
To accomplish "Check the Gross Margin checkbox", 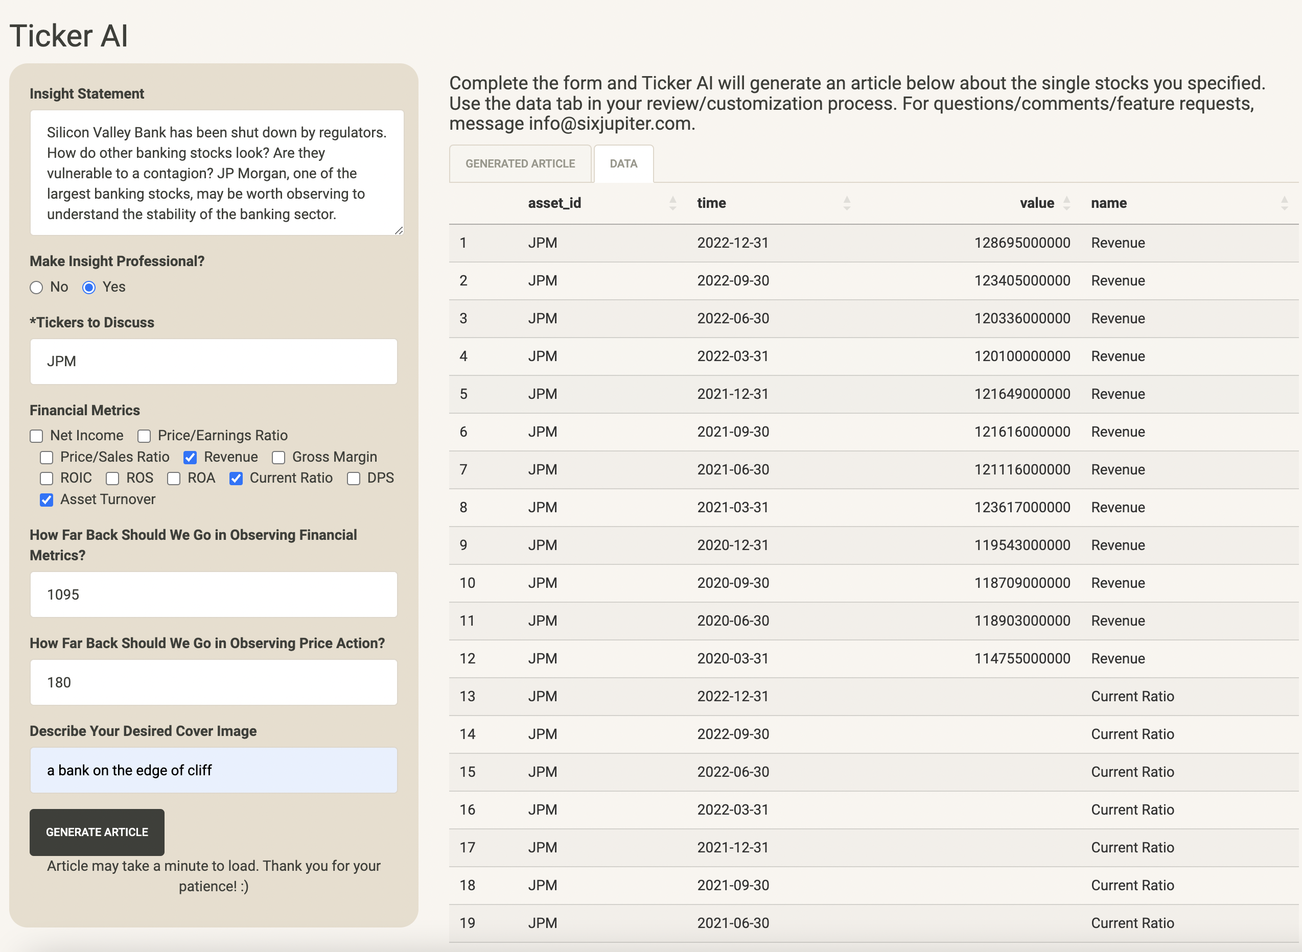I will point(278,457).
